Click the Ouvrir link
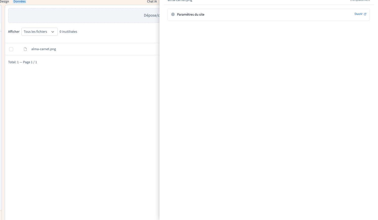The image size is (378, 220). pos(359,14)
